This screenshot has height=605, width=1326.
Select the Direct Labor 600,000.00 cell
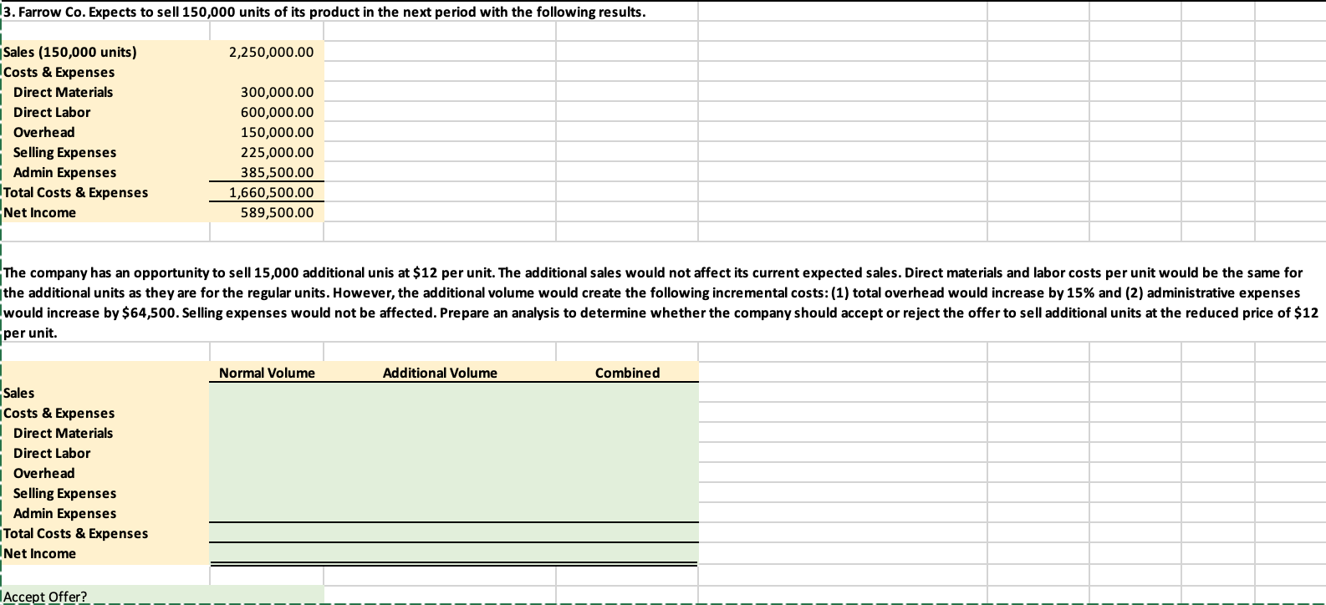pyautogui.click(x=267, y=112)
